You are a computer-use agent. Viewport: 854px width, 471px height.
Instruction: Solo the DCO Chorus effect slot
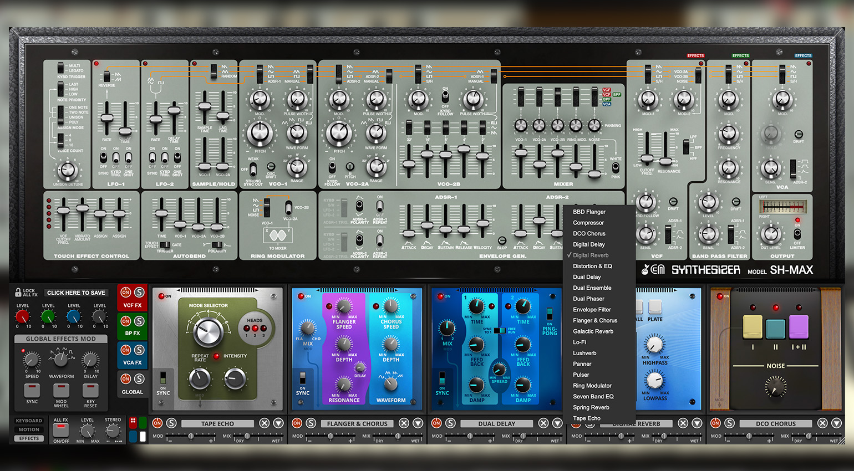coord(729,423)
